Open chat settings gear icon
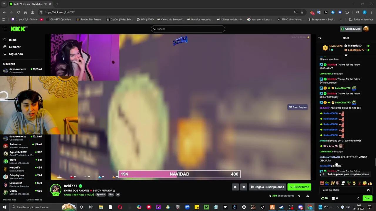Image resolution: width=376 pixels, height=211 pixels. 358,198
